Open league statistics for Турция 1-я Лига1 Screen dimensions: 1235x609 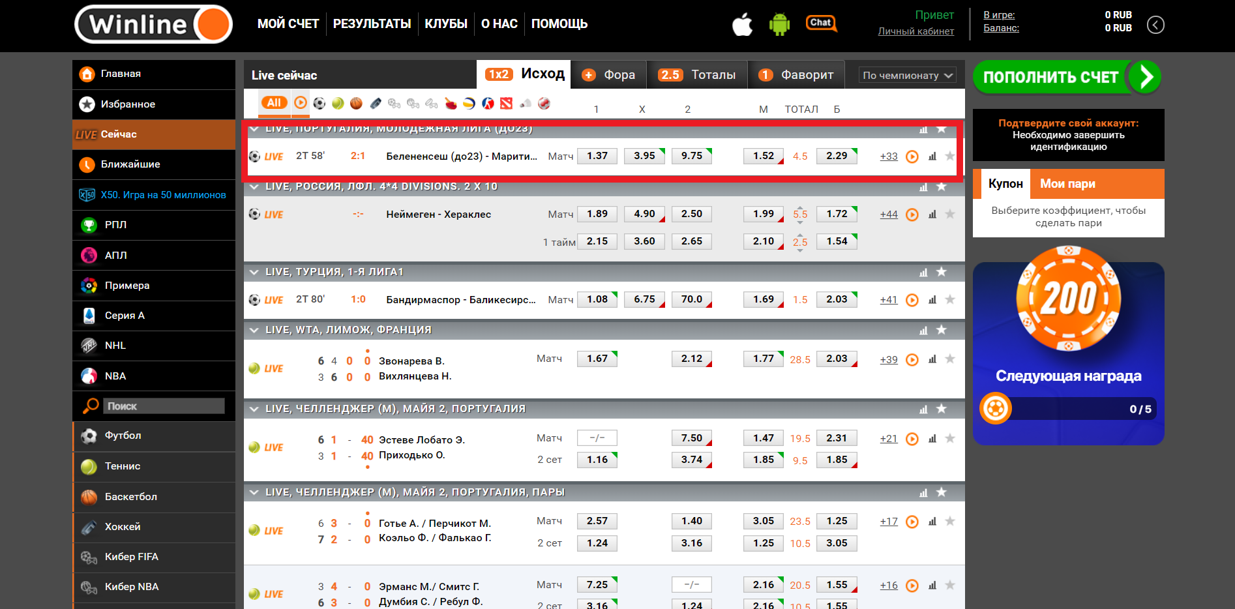(x=923, y=273)
